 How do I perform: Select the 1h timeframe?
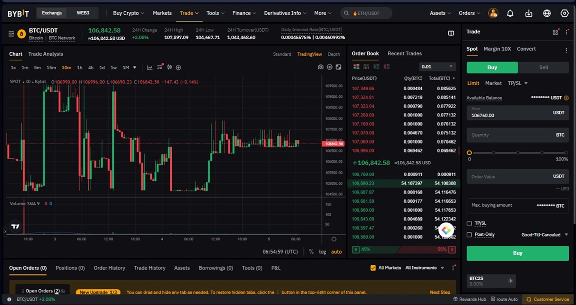79,68
